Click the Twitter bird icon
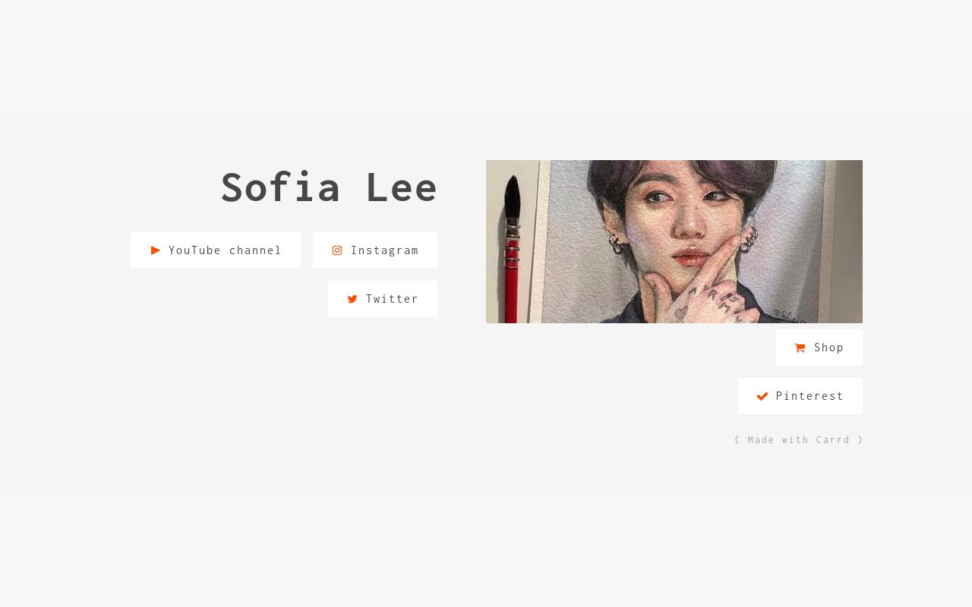The width and height of the screenshot is (972, 607). pos(352,299)
